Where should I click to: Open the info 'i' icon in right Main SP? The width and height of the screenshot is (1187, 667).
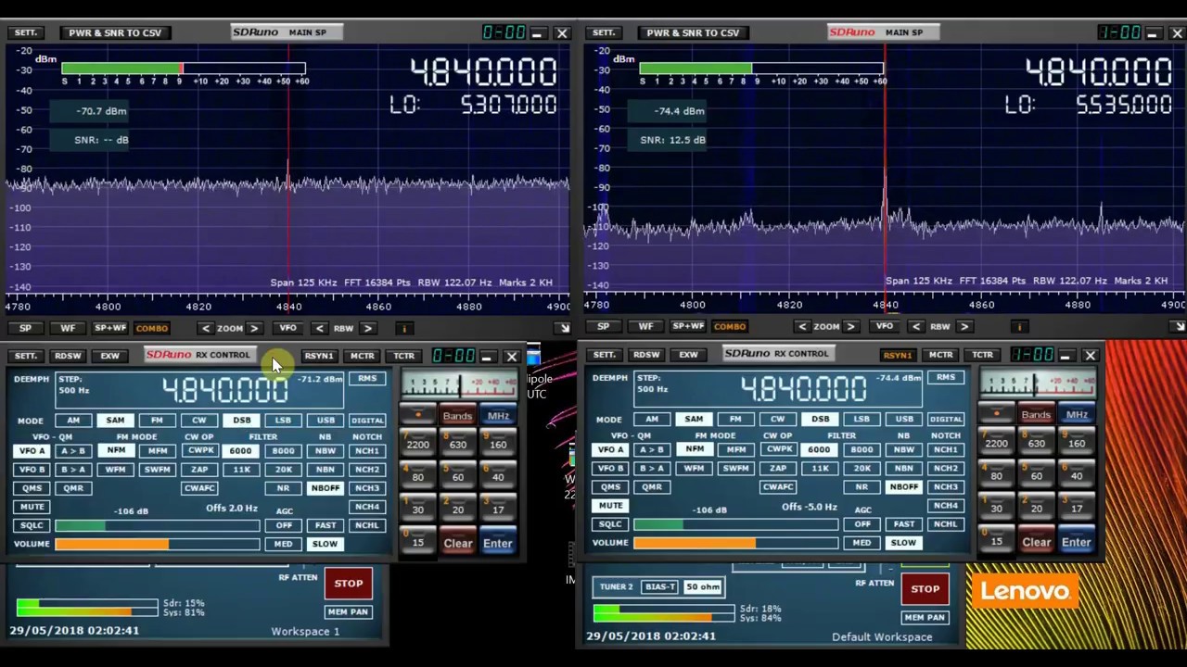click(1019, 326)
